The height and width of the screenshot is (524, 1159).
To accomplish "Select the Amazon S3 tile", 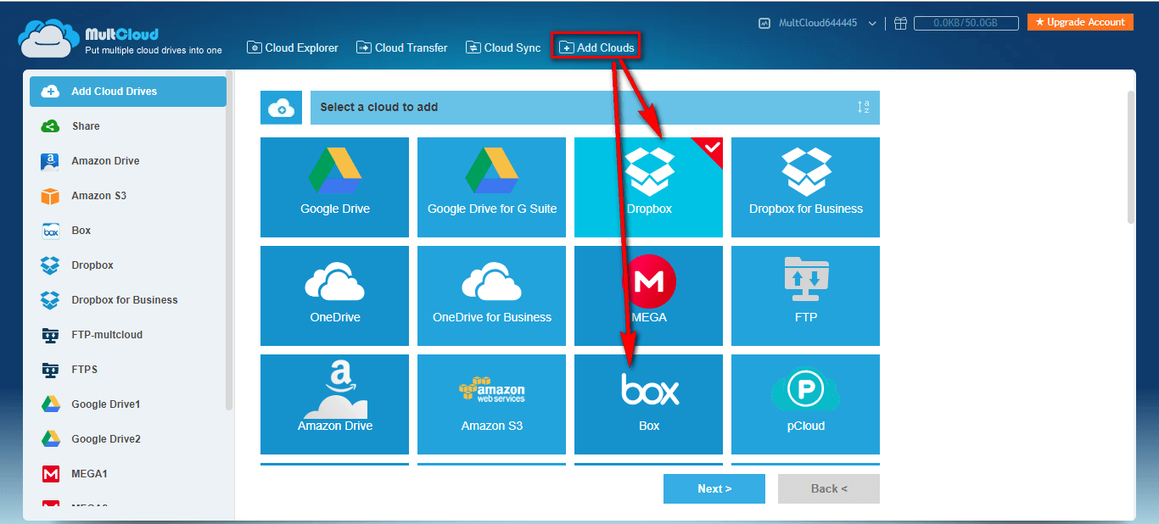I will [x=491, y=404].
